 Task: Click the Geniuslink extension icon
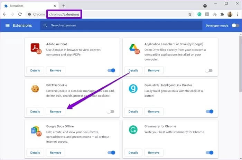[x=133, y=89]
